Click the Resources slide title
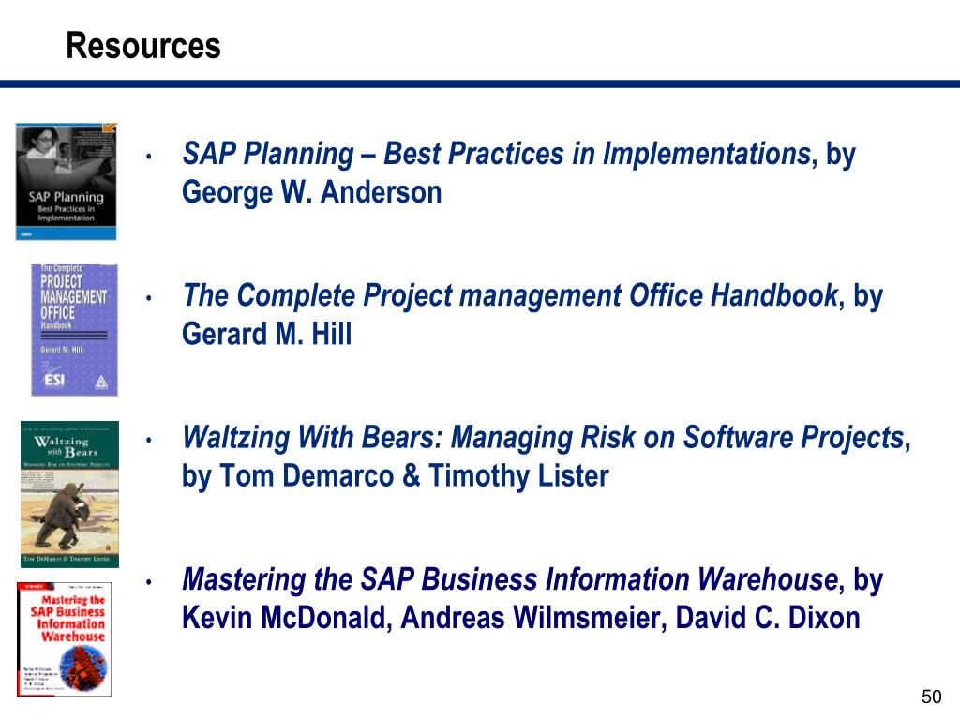 coord(143,46)
